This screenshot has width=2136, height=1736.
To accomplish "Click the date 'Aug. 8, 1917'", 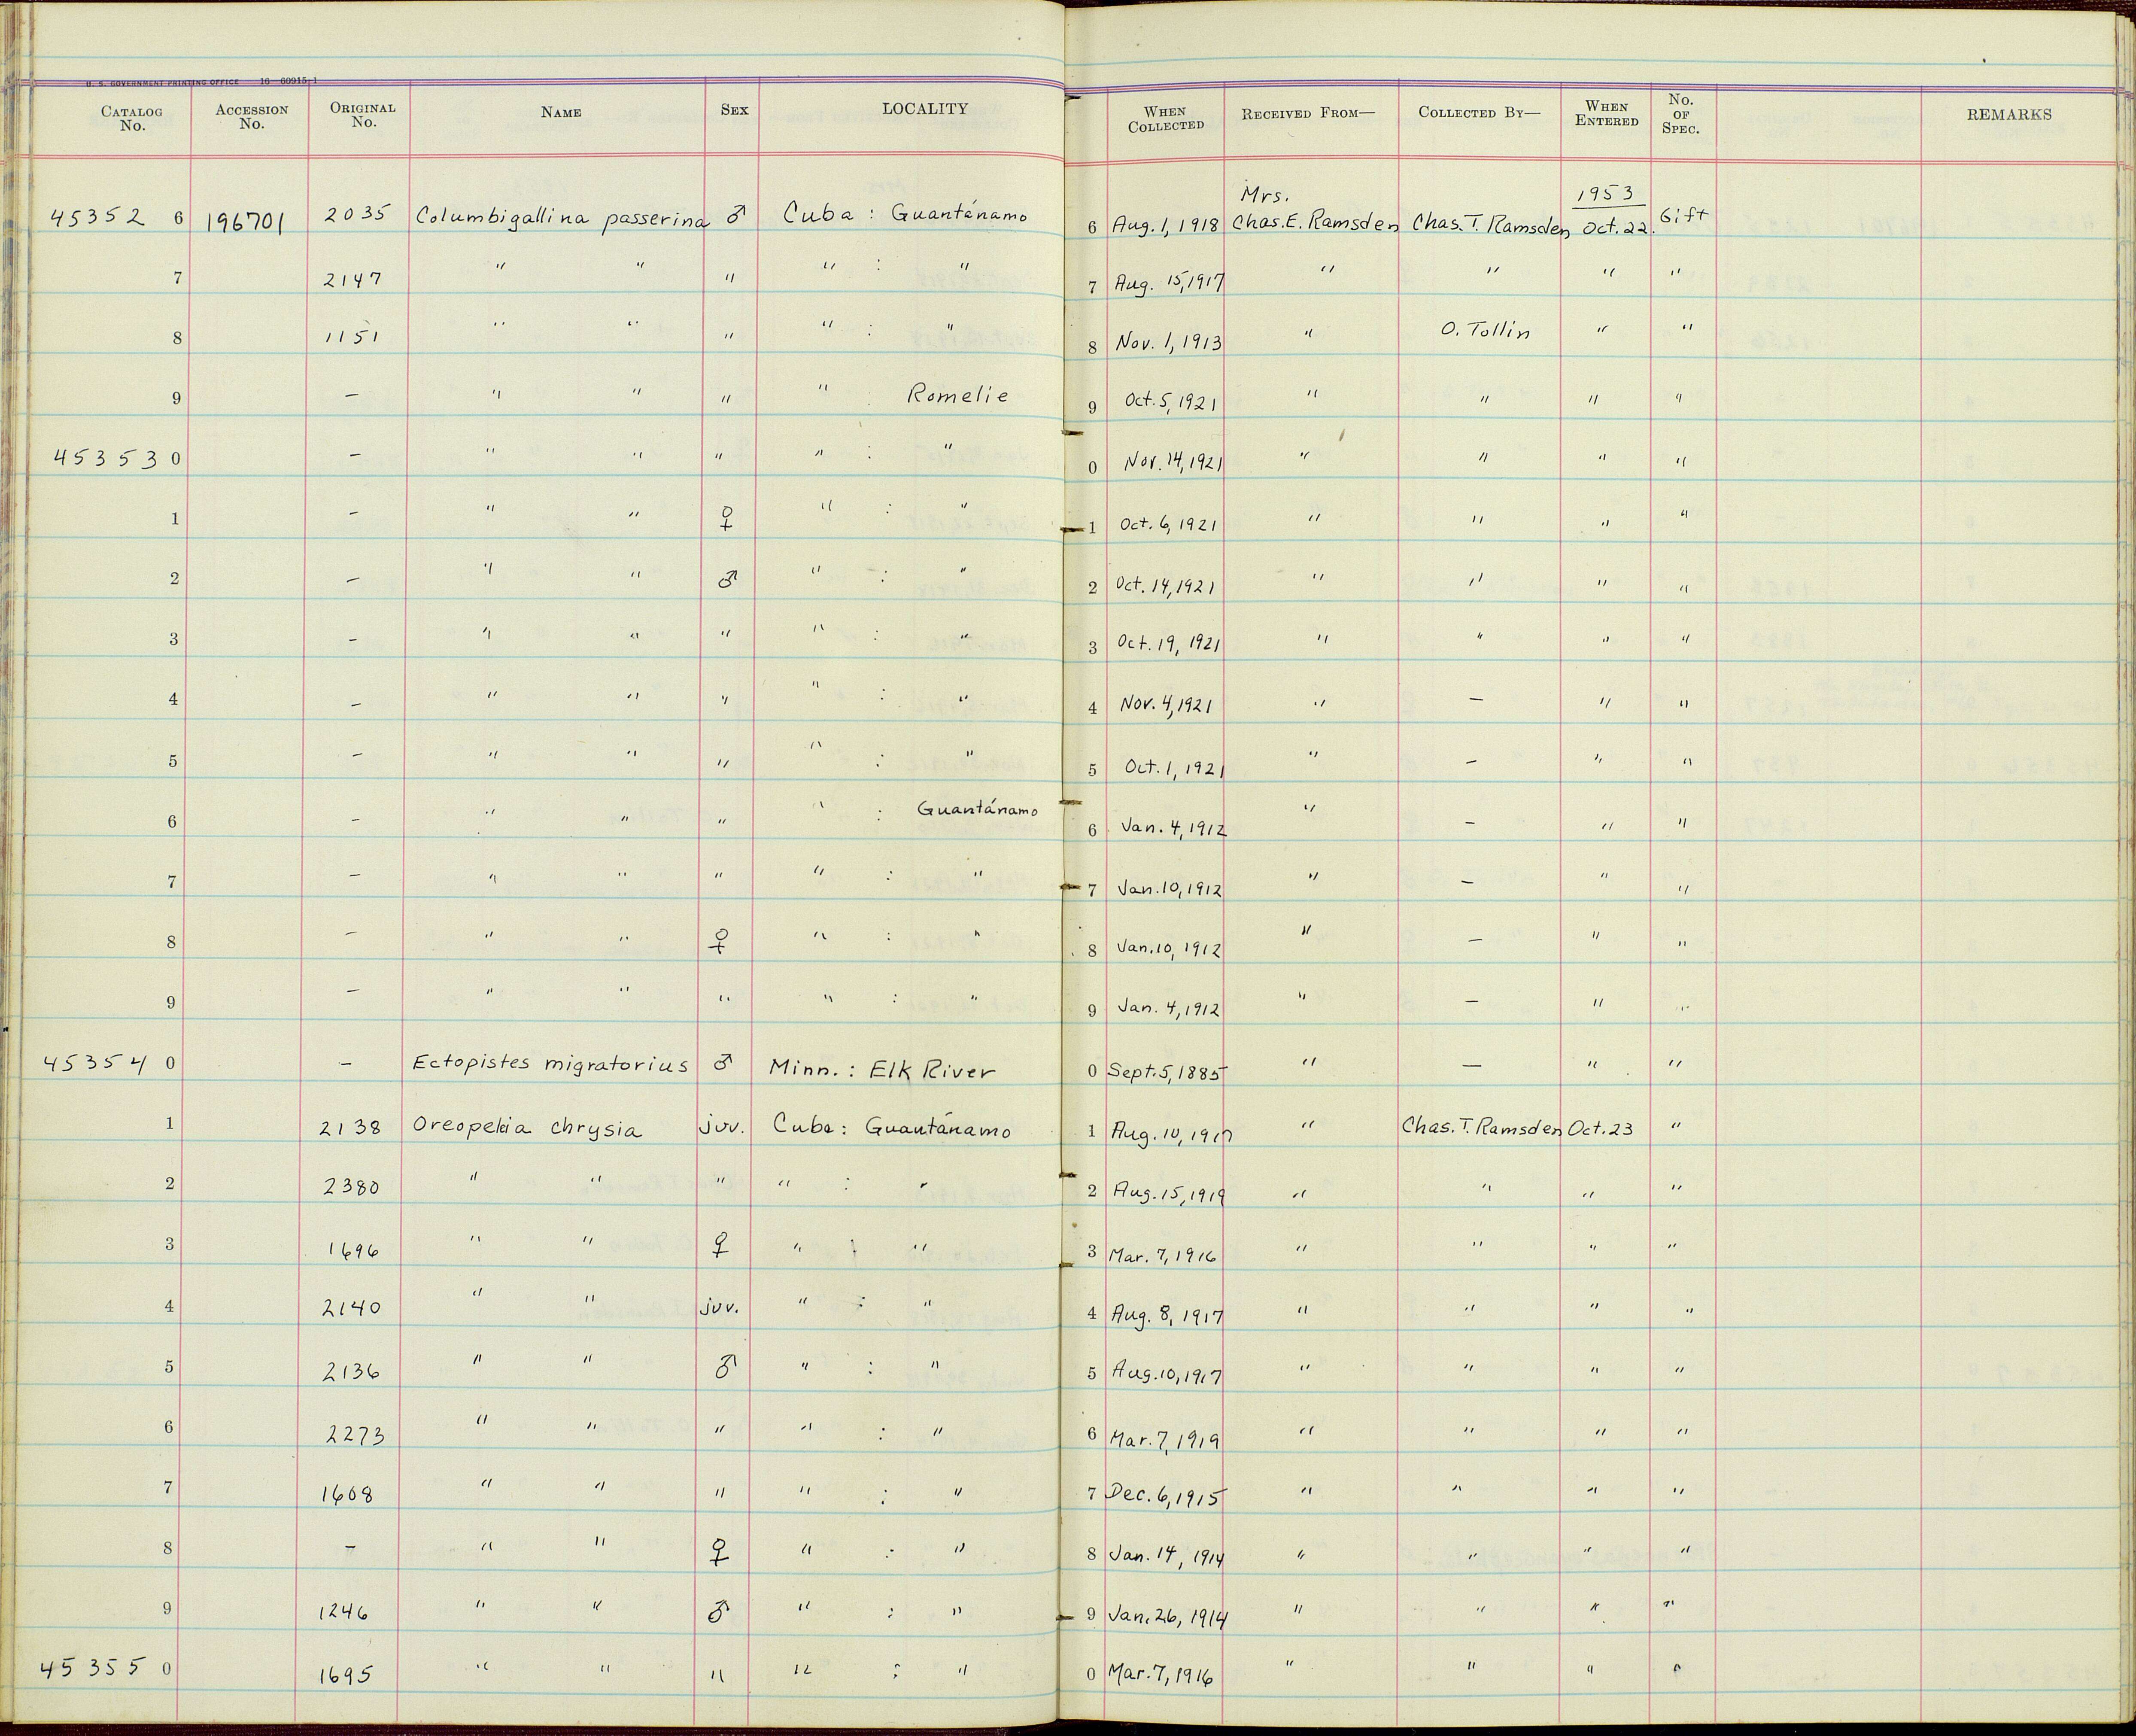I will tap(1167, 1315).
